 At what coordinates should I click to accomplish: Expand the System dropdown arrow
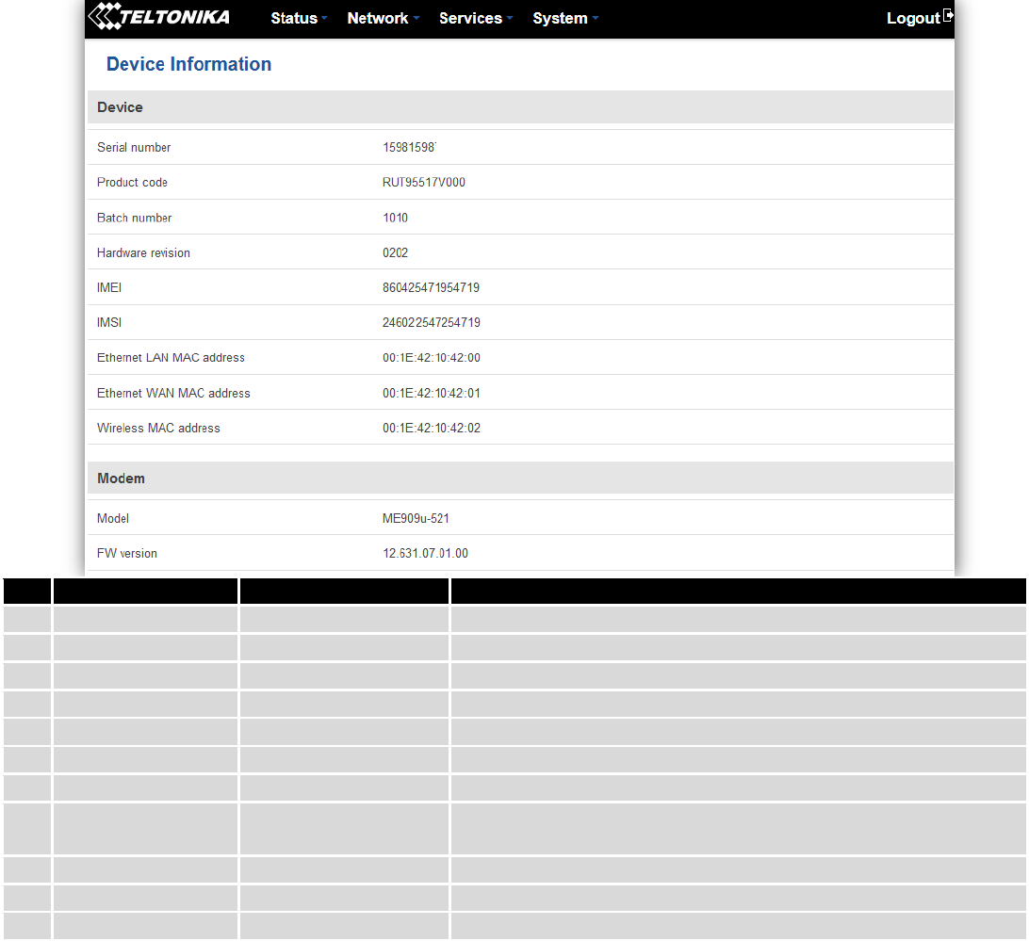pos(596,19)
